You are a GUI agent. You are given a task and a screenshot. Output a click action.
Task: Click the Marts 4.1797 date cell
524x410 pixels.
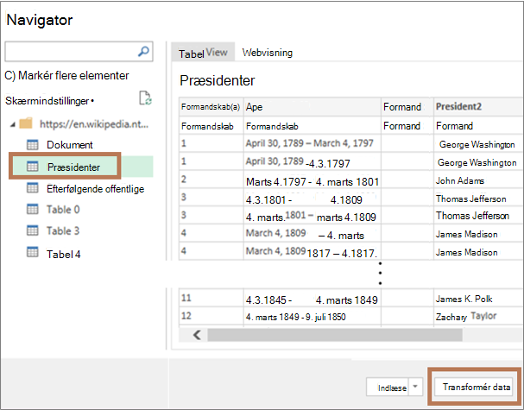313,181
